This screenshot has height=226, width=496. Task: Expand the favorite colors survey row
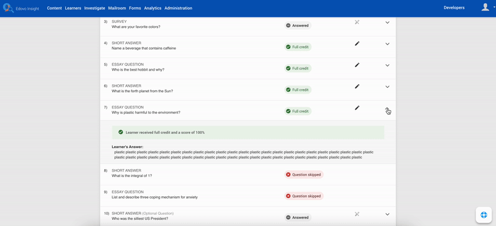click(387, 22)
